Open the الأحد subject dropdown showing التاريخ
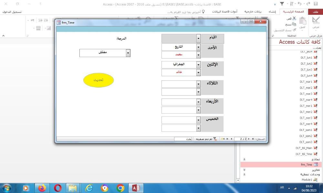Viewport: 323px width, 193px height. coord(198,47)
